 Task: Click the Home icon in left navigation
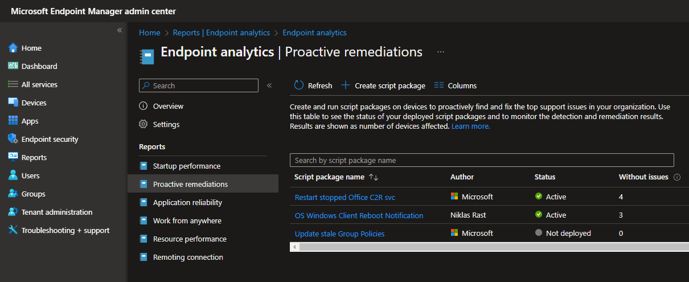pyautogui.click(x=13, y=48)
